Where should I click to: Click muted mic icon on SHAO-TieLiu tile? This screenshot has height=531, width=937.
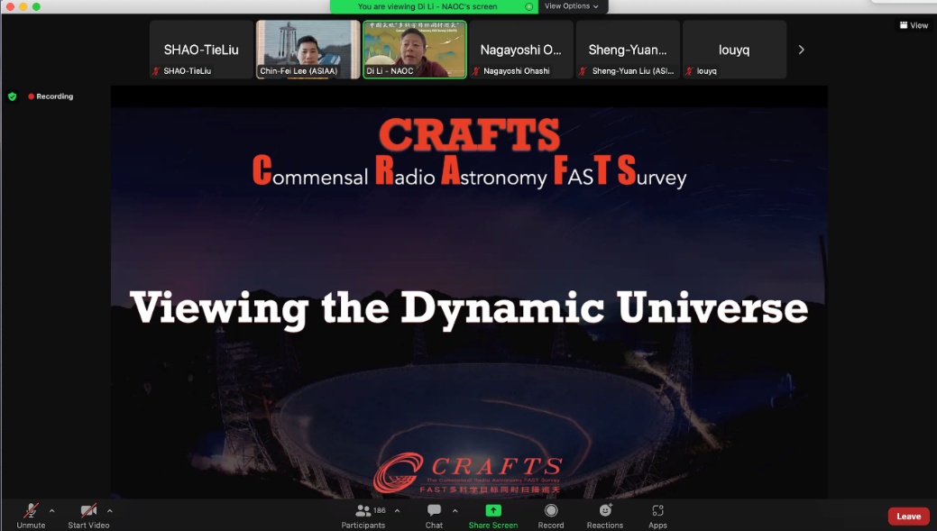point(157,71)
